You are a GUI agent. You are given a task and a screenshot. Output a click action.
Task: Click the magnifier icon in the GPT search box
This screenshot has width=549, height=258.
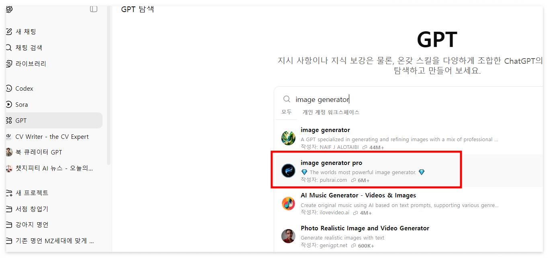287,99
